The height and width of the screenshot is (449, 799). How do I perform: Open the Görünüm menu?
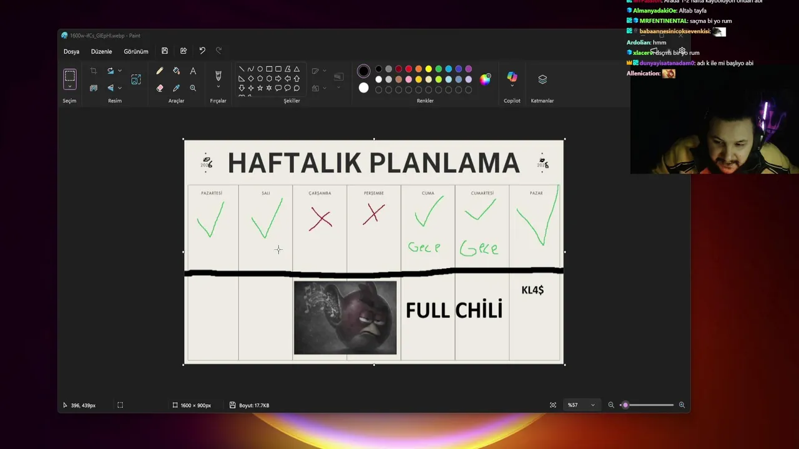coord(135,52)
